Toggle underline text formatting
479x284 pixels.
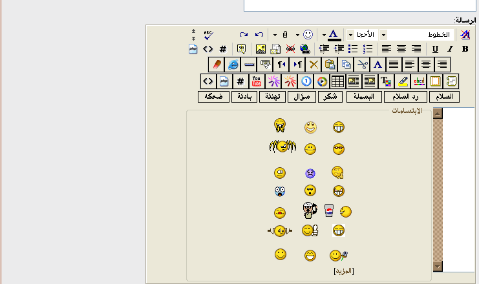pos(435,49)
